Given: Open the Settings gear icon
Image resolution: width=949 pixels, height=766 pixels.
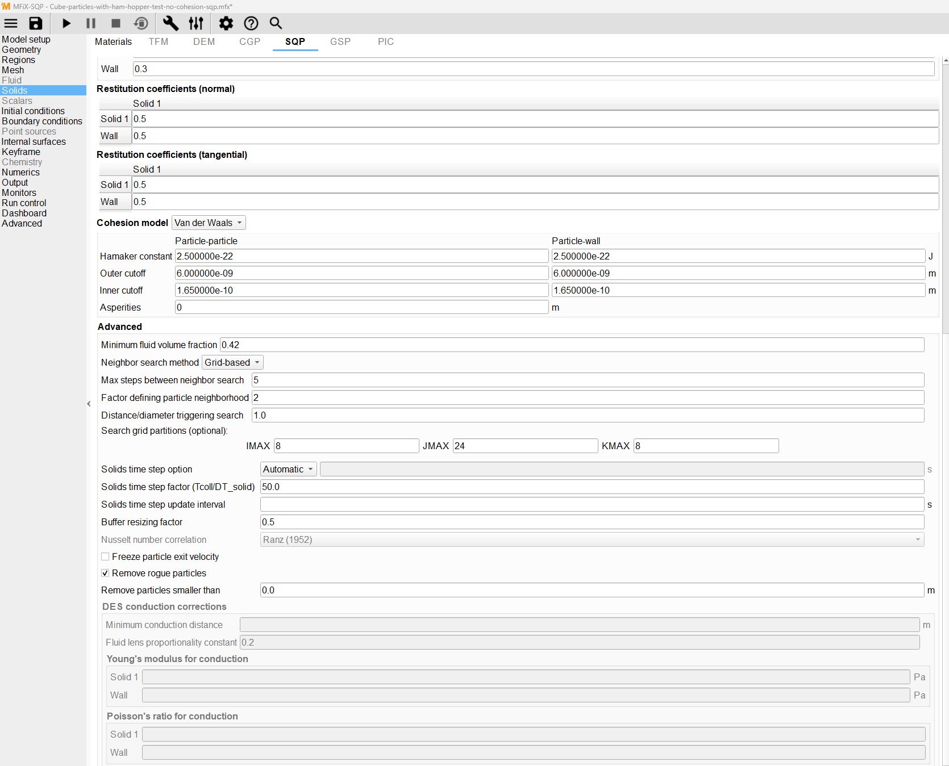Looking at the screenshot, I should [226, 23].
